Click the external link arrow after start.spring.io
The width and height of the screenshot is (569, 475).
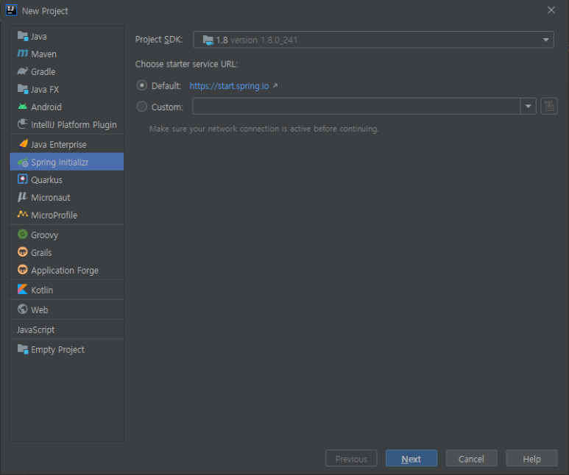point(275,85)
